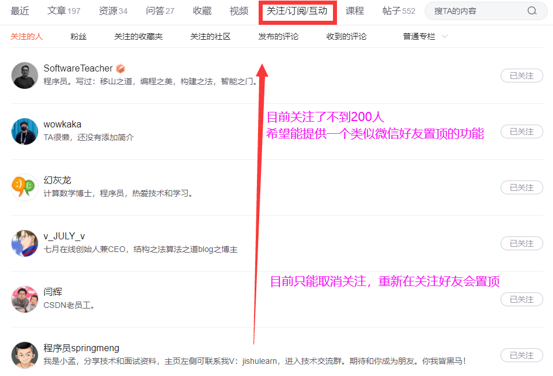Open the 课程 tab
The height and width of the screenshot is (376, 553).
click(x=354, y=11)
